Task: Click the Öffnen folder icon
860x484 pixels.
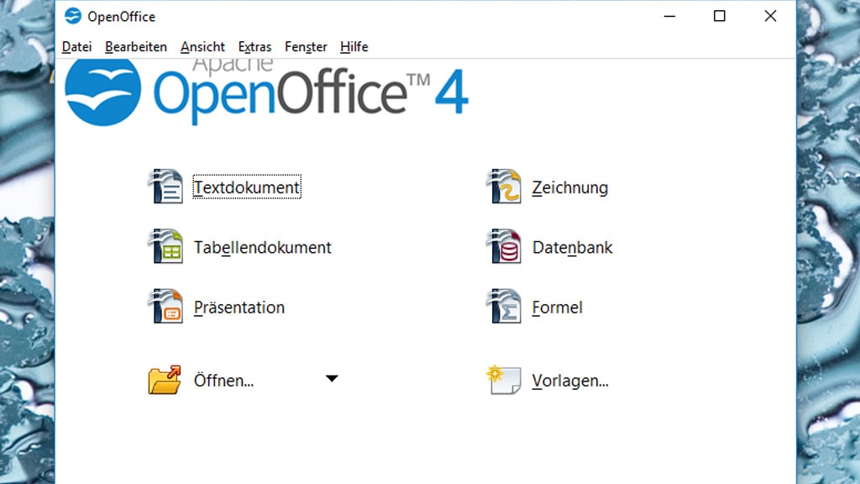Action: [165, 380]
